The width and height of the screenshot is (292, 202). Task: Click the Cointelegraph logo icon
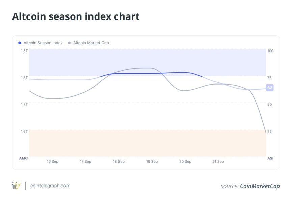(16, 186)
